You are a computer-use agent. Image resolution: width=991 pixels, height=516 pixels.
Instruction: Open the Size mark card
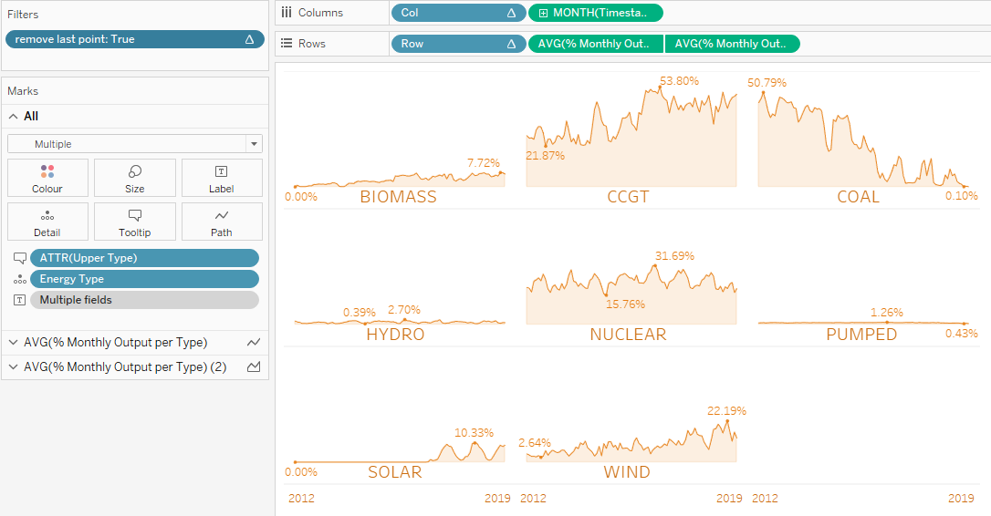(134, 178)
